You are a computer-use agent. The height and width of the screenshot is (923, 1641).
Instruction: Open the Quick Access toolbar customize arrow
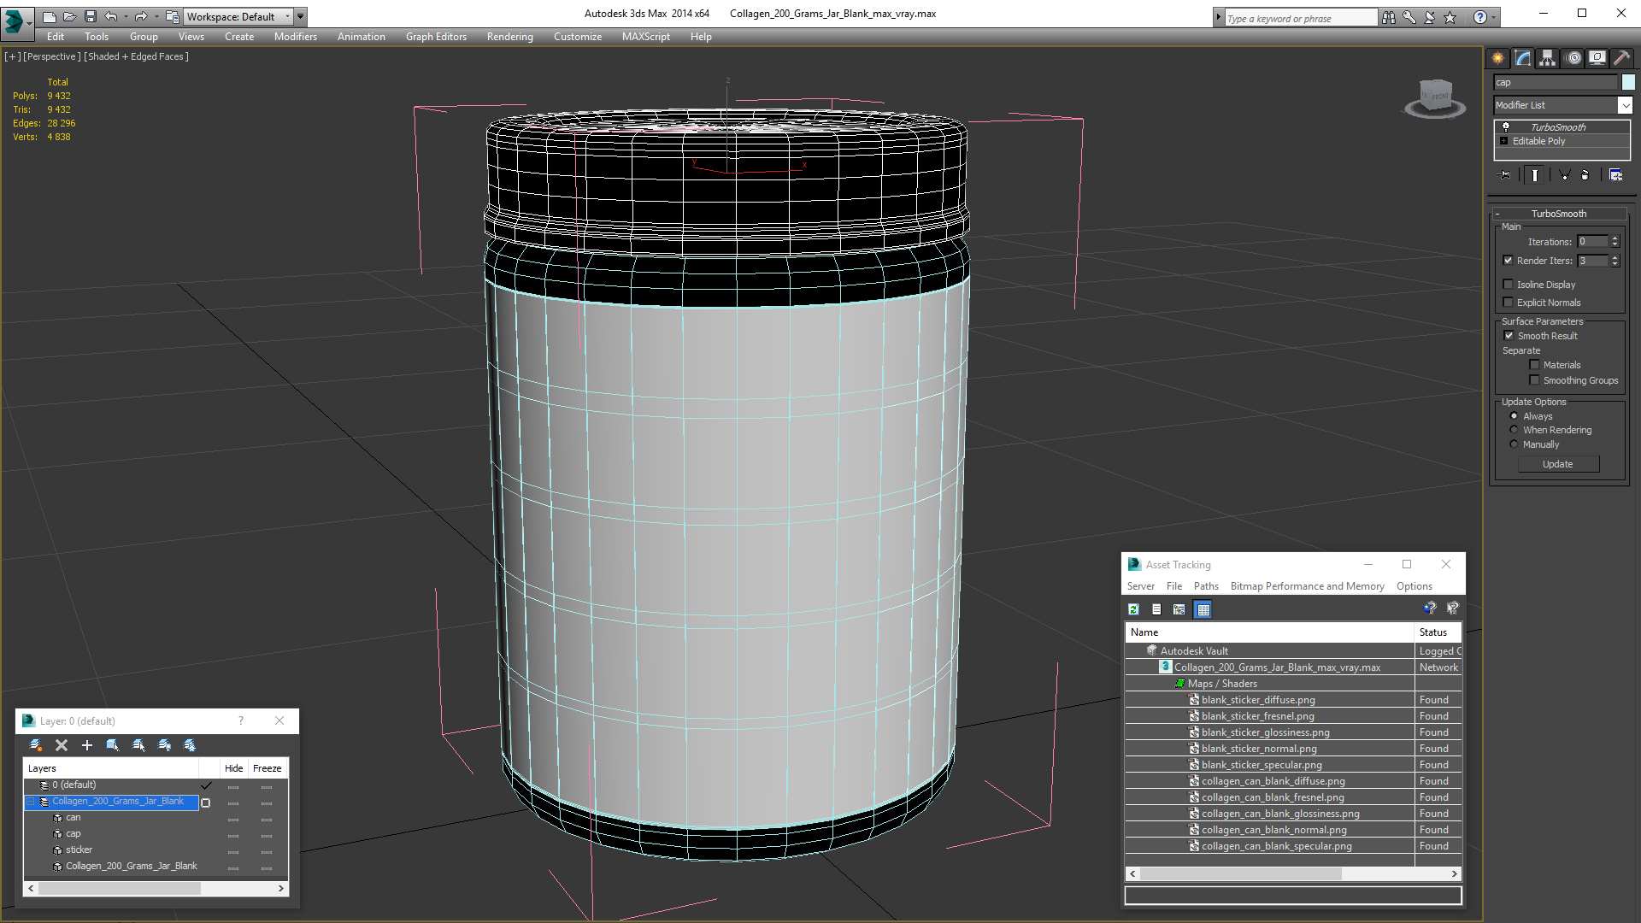(x=300, y=16)
